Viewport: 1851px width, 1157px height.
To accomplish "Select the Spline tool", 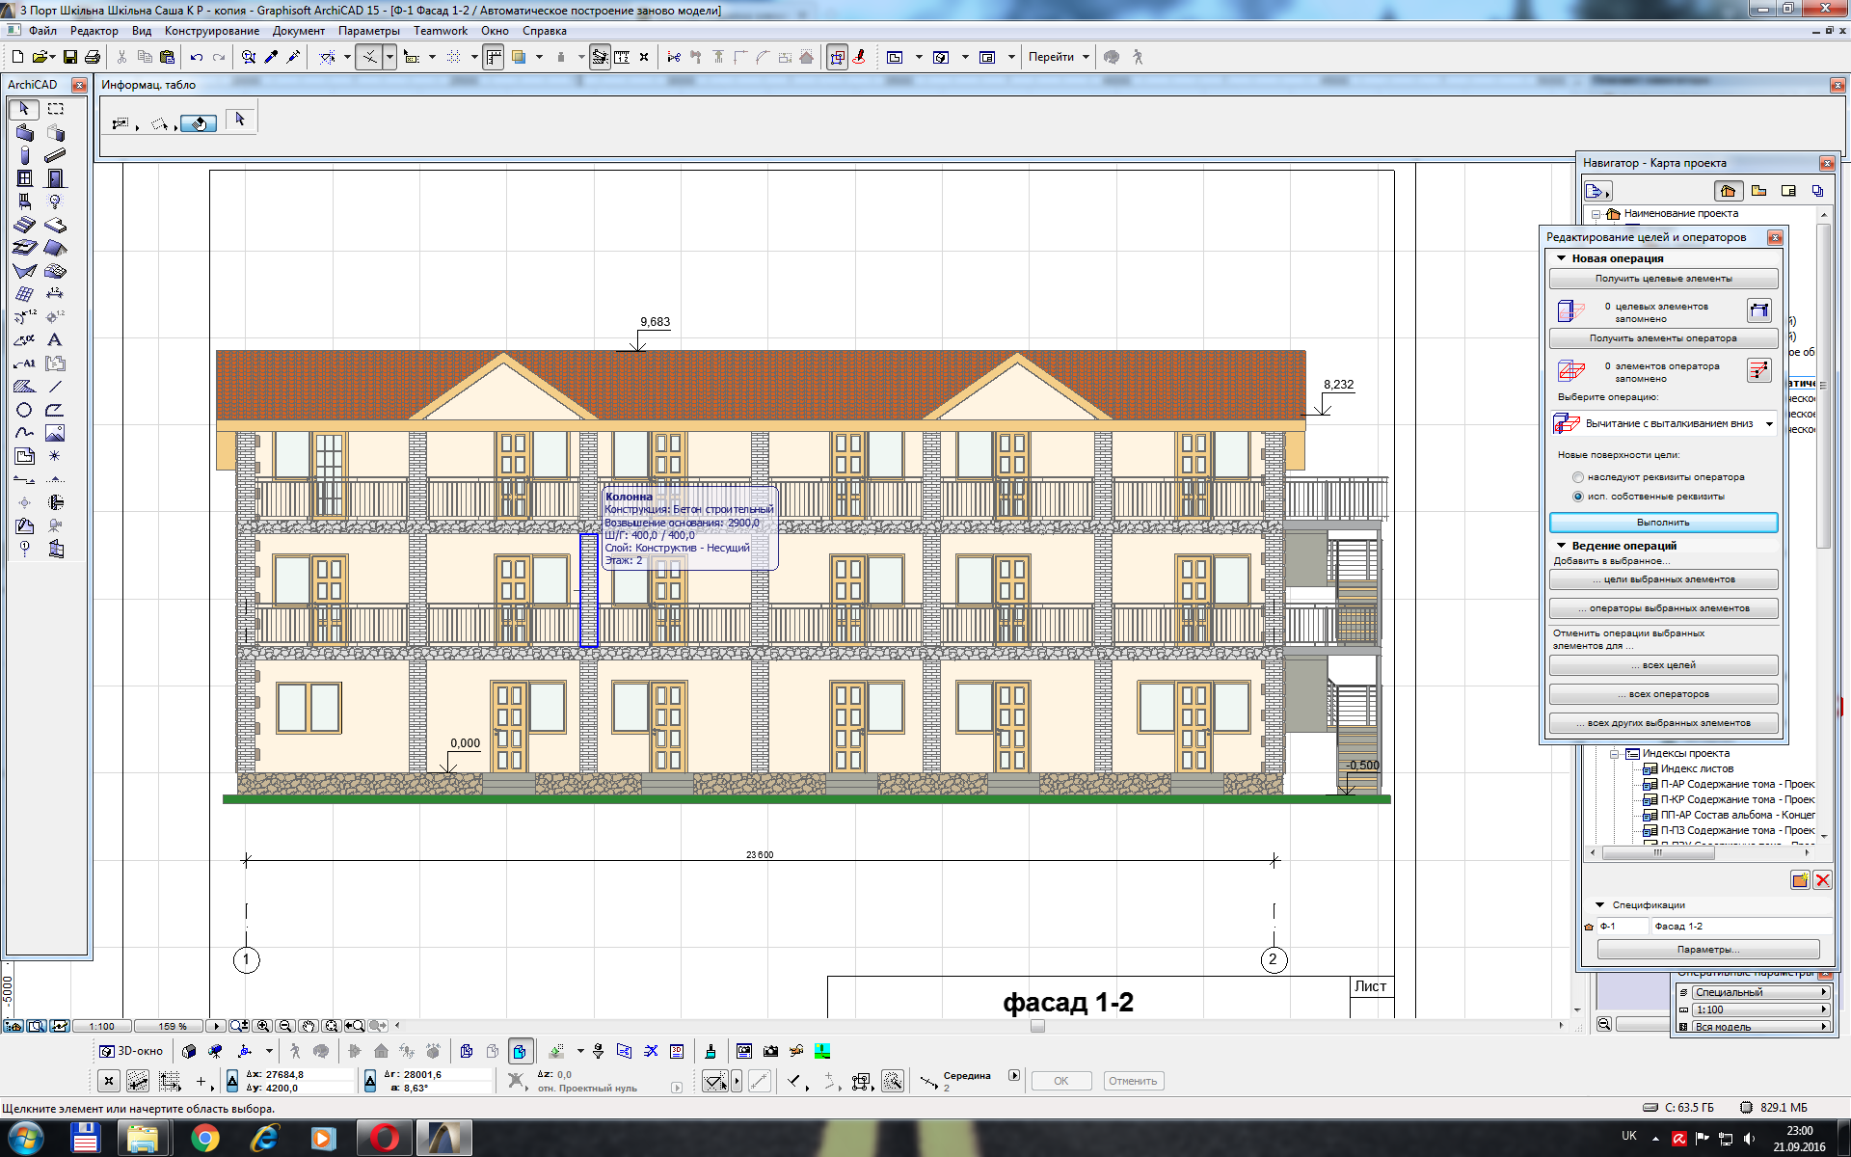I will tap(24, 433).
